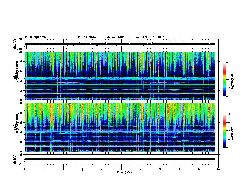Click the "start UT = 2 :40: 0" label

150,37
